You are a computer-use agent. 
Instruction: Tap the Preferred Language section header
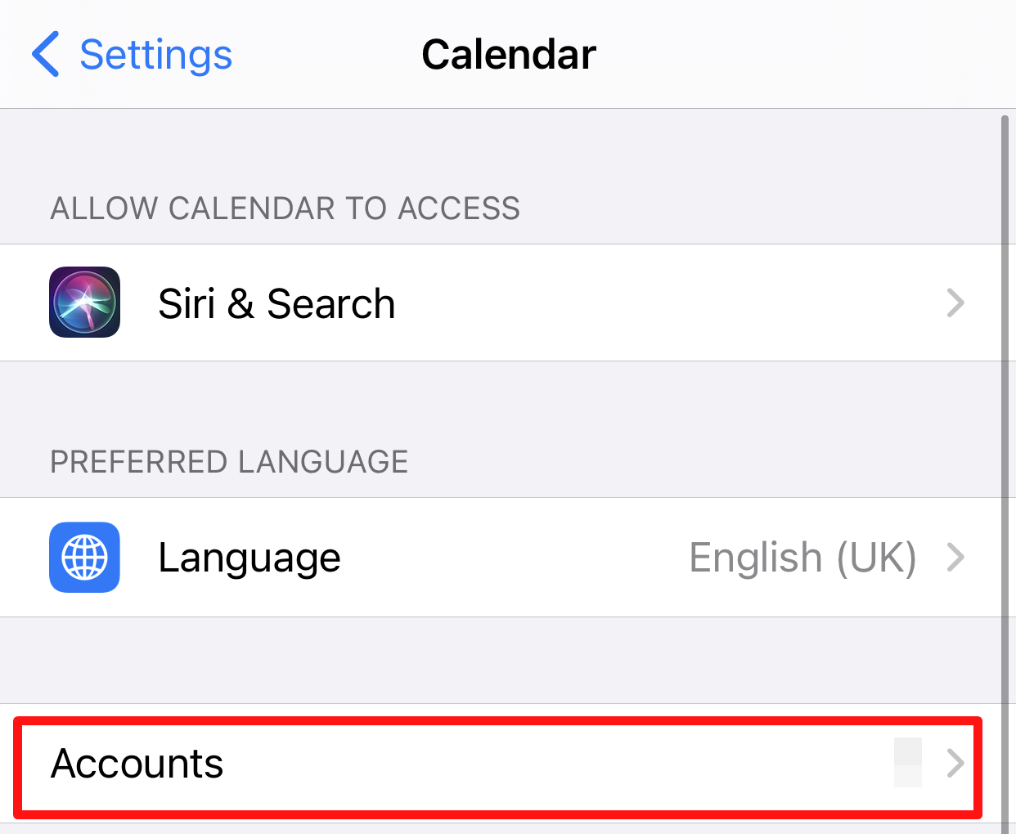[229, 462]
